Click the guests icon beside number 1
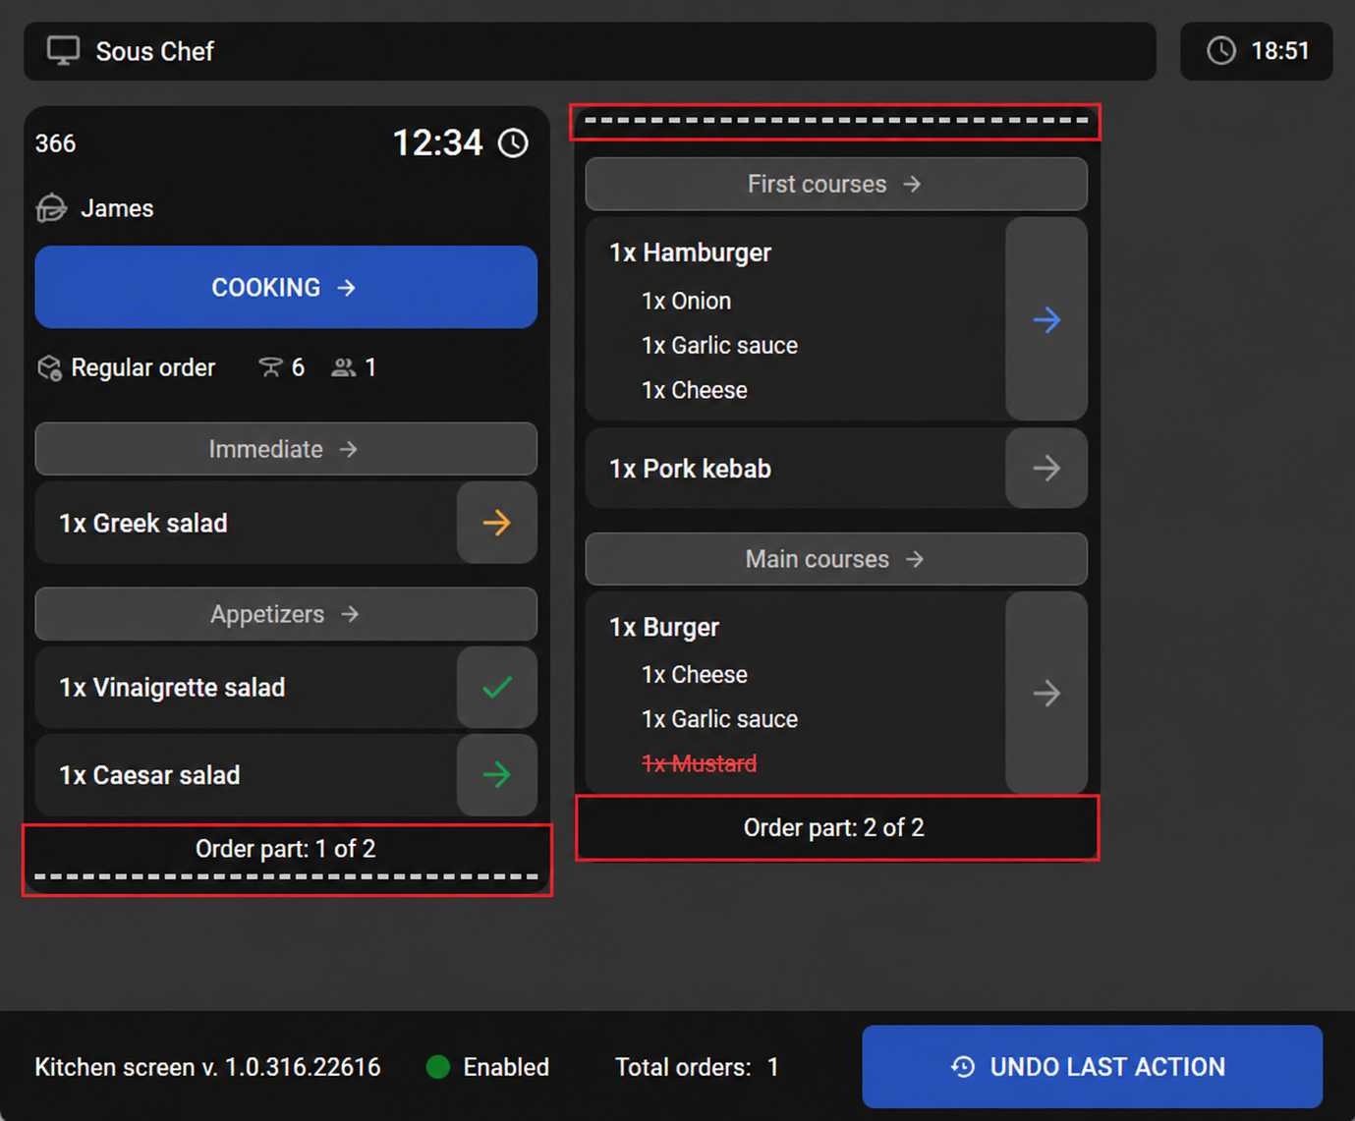Screen dimensions: 1355x1121 (x=343, y=367)
